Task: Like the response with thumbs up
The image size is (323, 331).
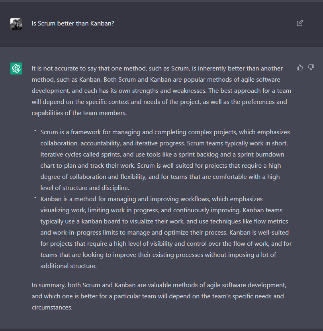Action: pyautogui.click(x=300, y=67)
